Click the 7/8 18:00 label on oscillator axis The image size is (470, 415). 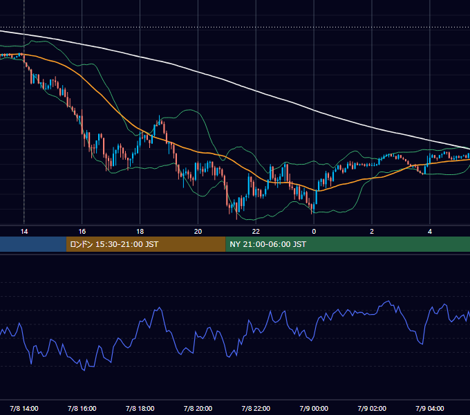coord(140,408)
